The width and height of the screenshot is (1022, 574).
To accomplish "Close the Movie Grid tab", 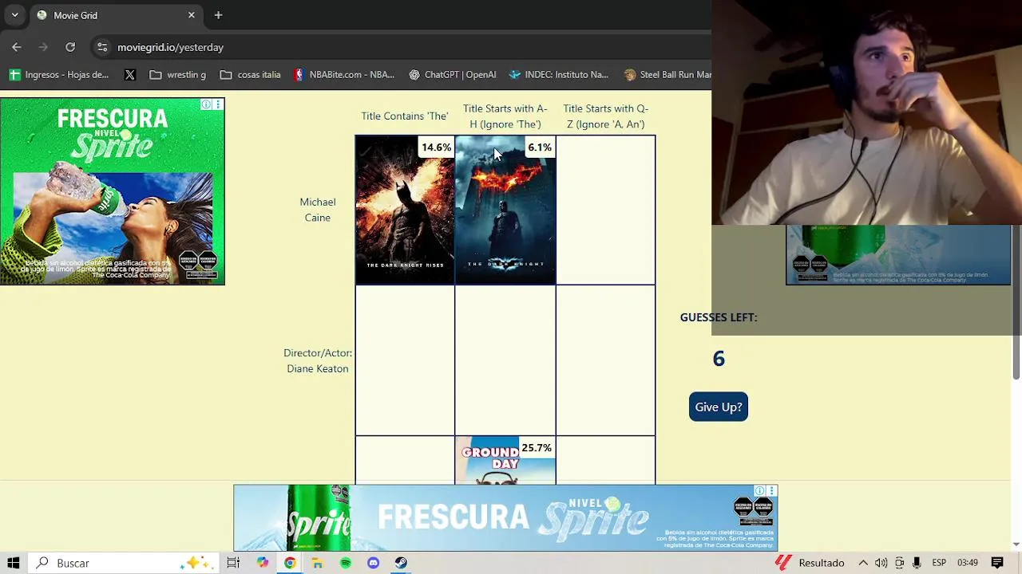I will point(192,15).
